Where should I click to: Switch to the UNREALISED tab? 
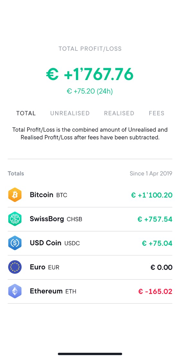point(70,113)
